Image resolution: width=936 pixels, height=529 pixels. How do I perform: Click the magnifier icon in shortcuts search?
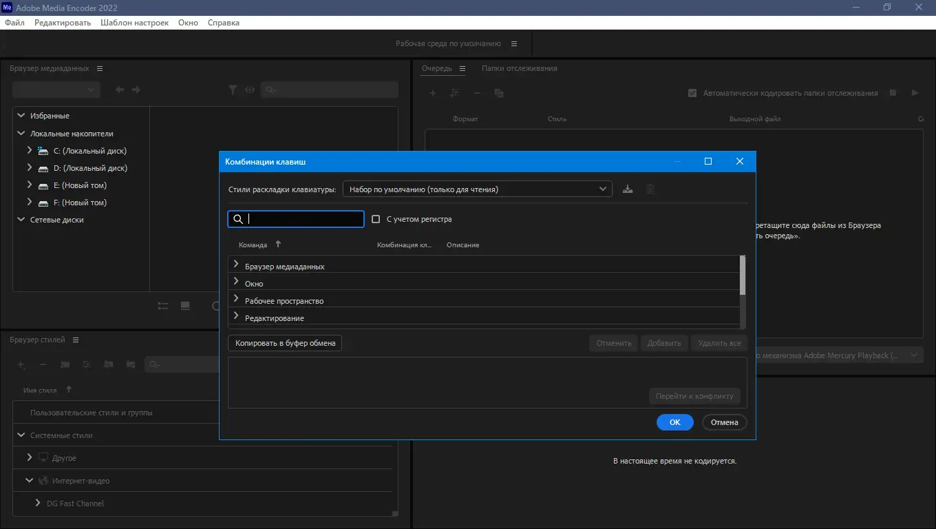click(x=238, y=219)
